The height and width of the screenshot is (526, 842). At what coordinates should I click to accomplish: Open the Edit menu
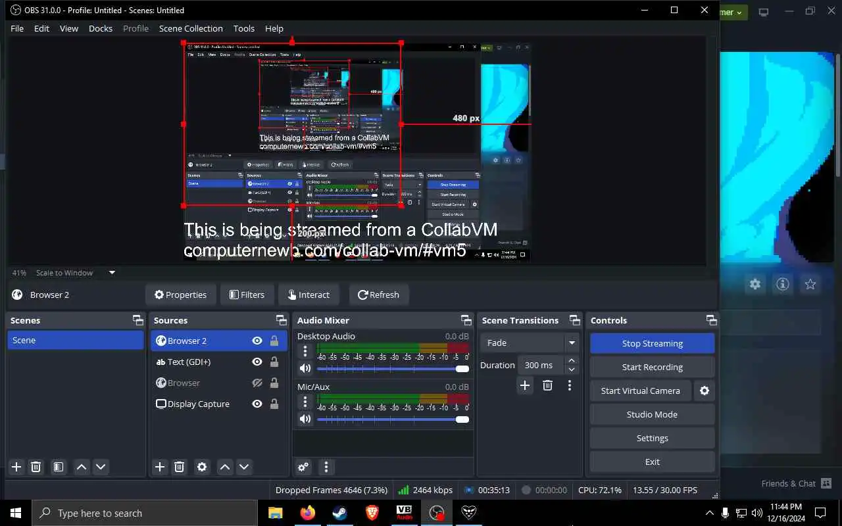coord(41,28)
